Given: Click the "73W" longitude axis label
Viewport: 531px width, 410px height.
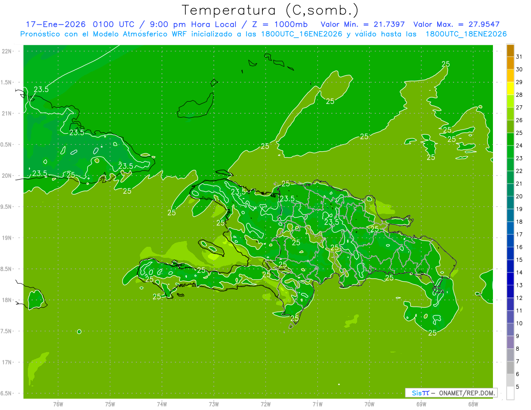Looking at the screenshot, I should (214, 404).
